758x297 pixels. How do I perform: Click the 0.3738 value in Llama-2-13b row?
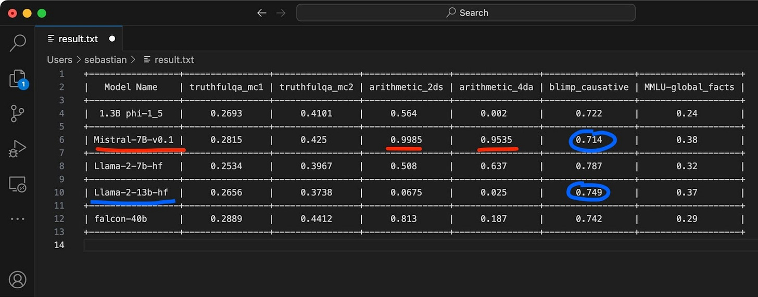316,192
